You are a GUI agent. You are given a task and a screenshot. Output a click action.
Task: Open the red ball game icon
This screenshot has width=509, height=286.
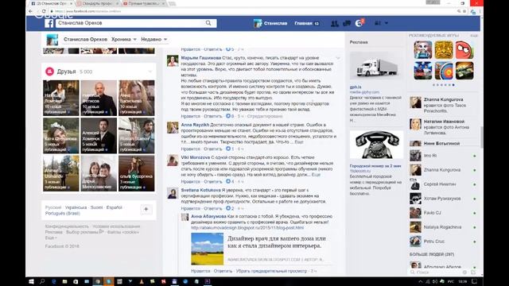[464, 50]
